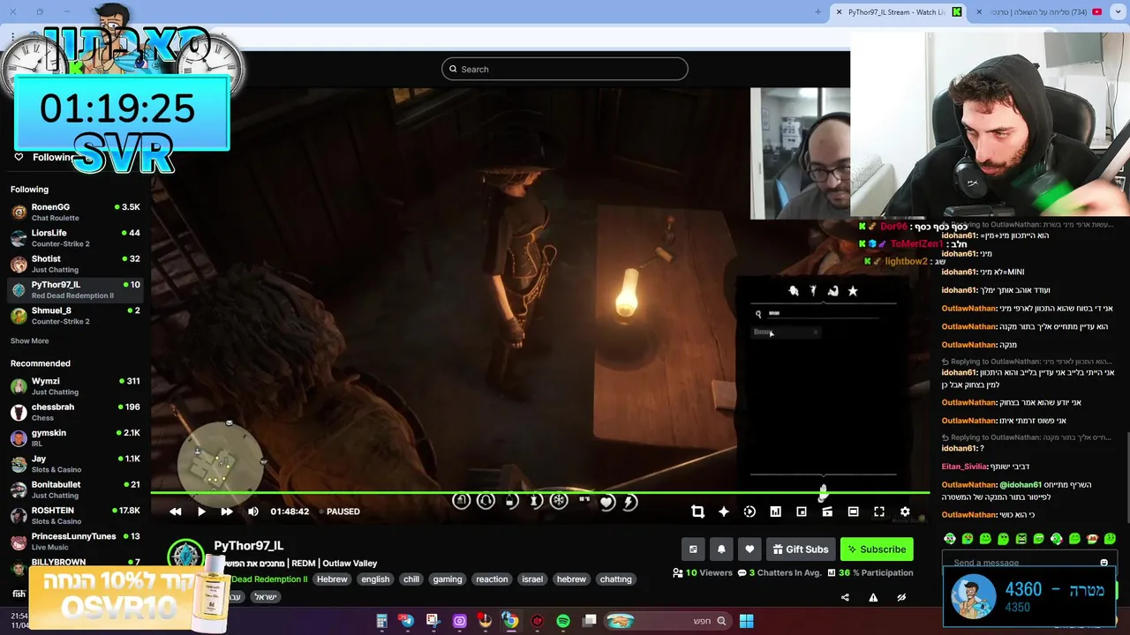Click the stream progress bar
1130x635 pixels.
[539, 493]
